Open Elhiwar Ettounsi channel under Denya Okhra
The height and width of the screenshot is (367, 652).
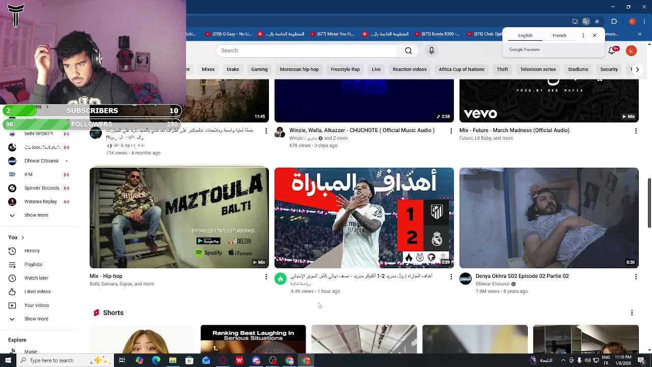click(x=493, y=284)
